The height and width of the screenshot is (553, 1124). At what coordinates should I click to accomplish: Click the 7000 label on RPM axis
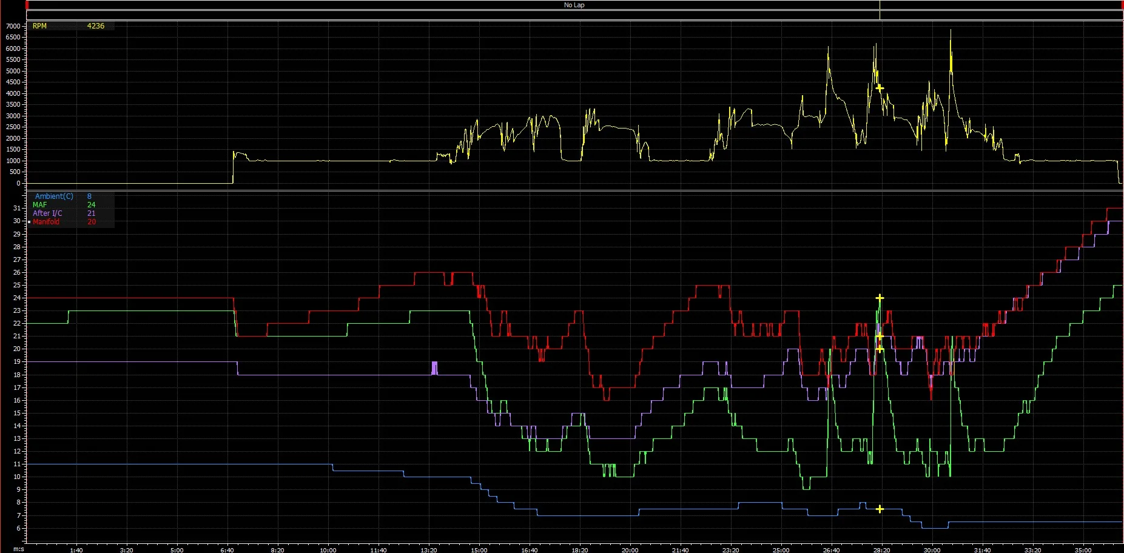pyautogui.click(x=13, y=26)
